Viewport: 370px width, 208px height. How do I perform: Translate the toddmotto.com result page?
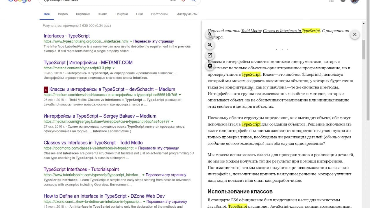pyautogui.click(x=158, y=148)
